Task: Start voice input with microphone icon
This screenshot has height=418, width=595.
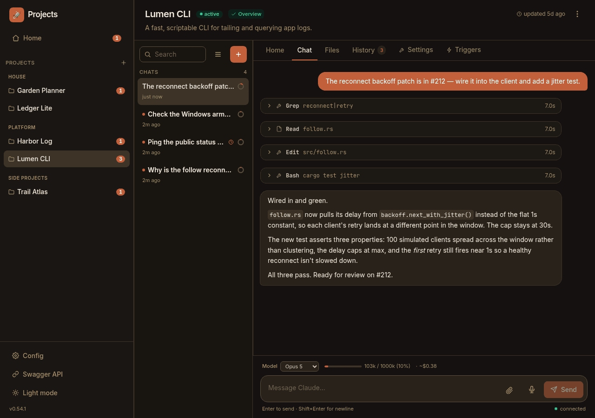Action: (532, 390)
